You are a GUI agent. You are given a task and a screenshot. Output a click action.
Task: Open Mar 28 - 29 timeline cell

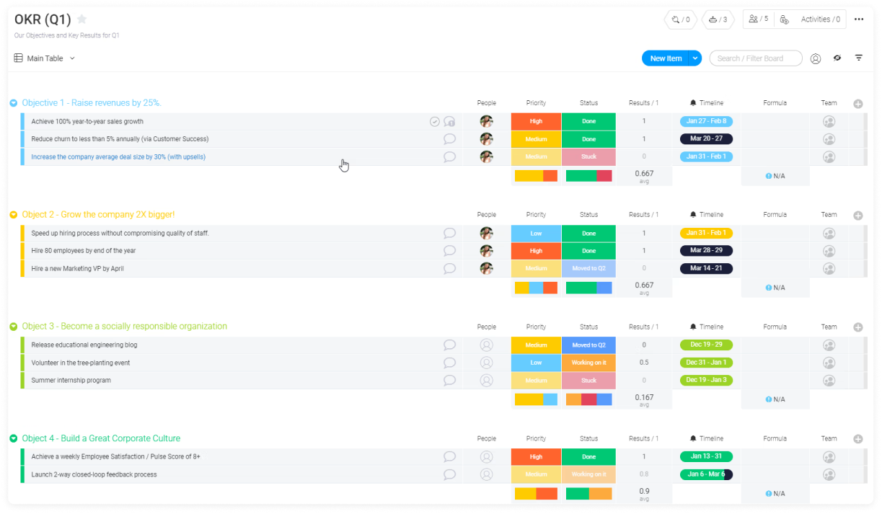pyautogui.click(x=706, y=251)
